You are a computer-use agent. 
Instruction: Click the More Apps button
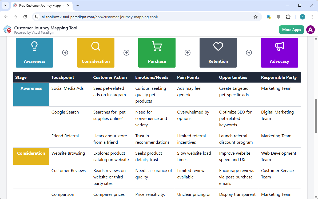tap(291, 30)
